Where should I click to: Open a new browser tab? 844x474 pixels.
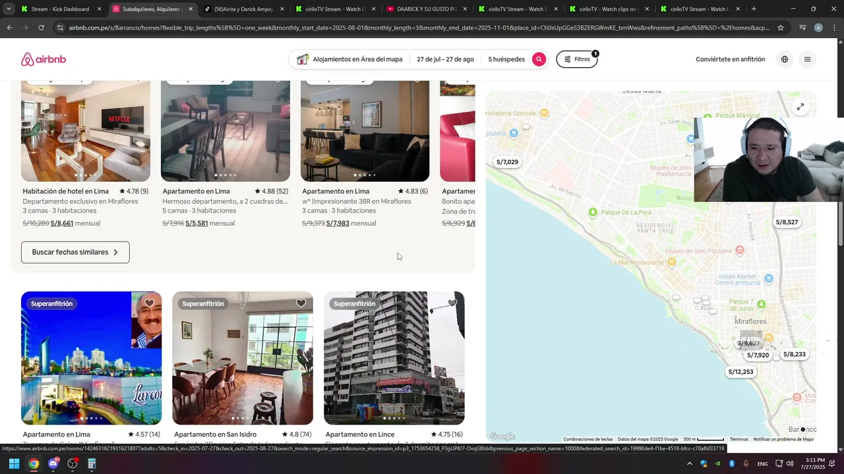[754, 9]
